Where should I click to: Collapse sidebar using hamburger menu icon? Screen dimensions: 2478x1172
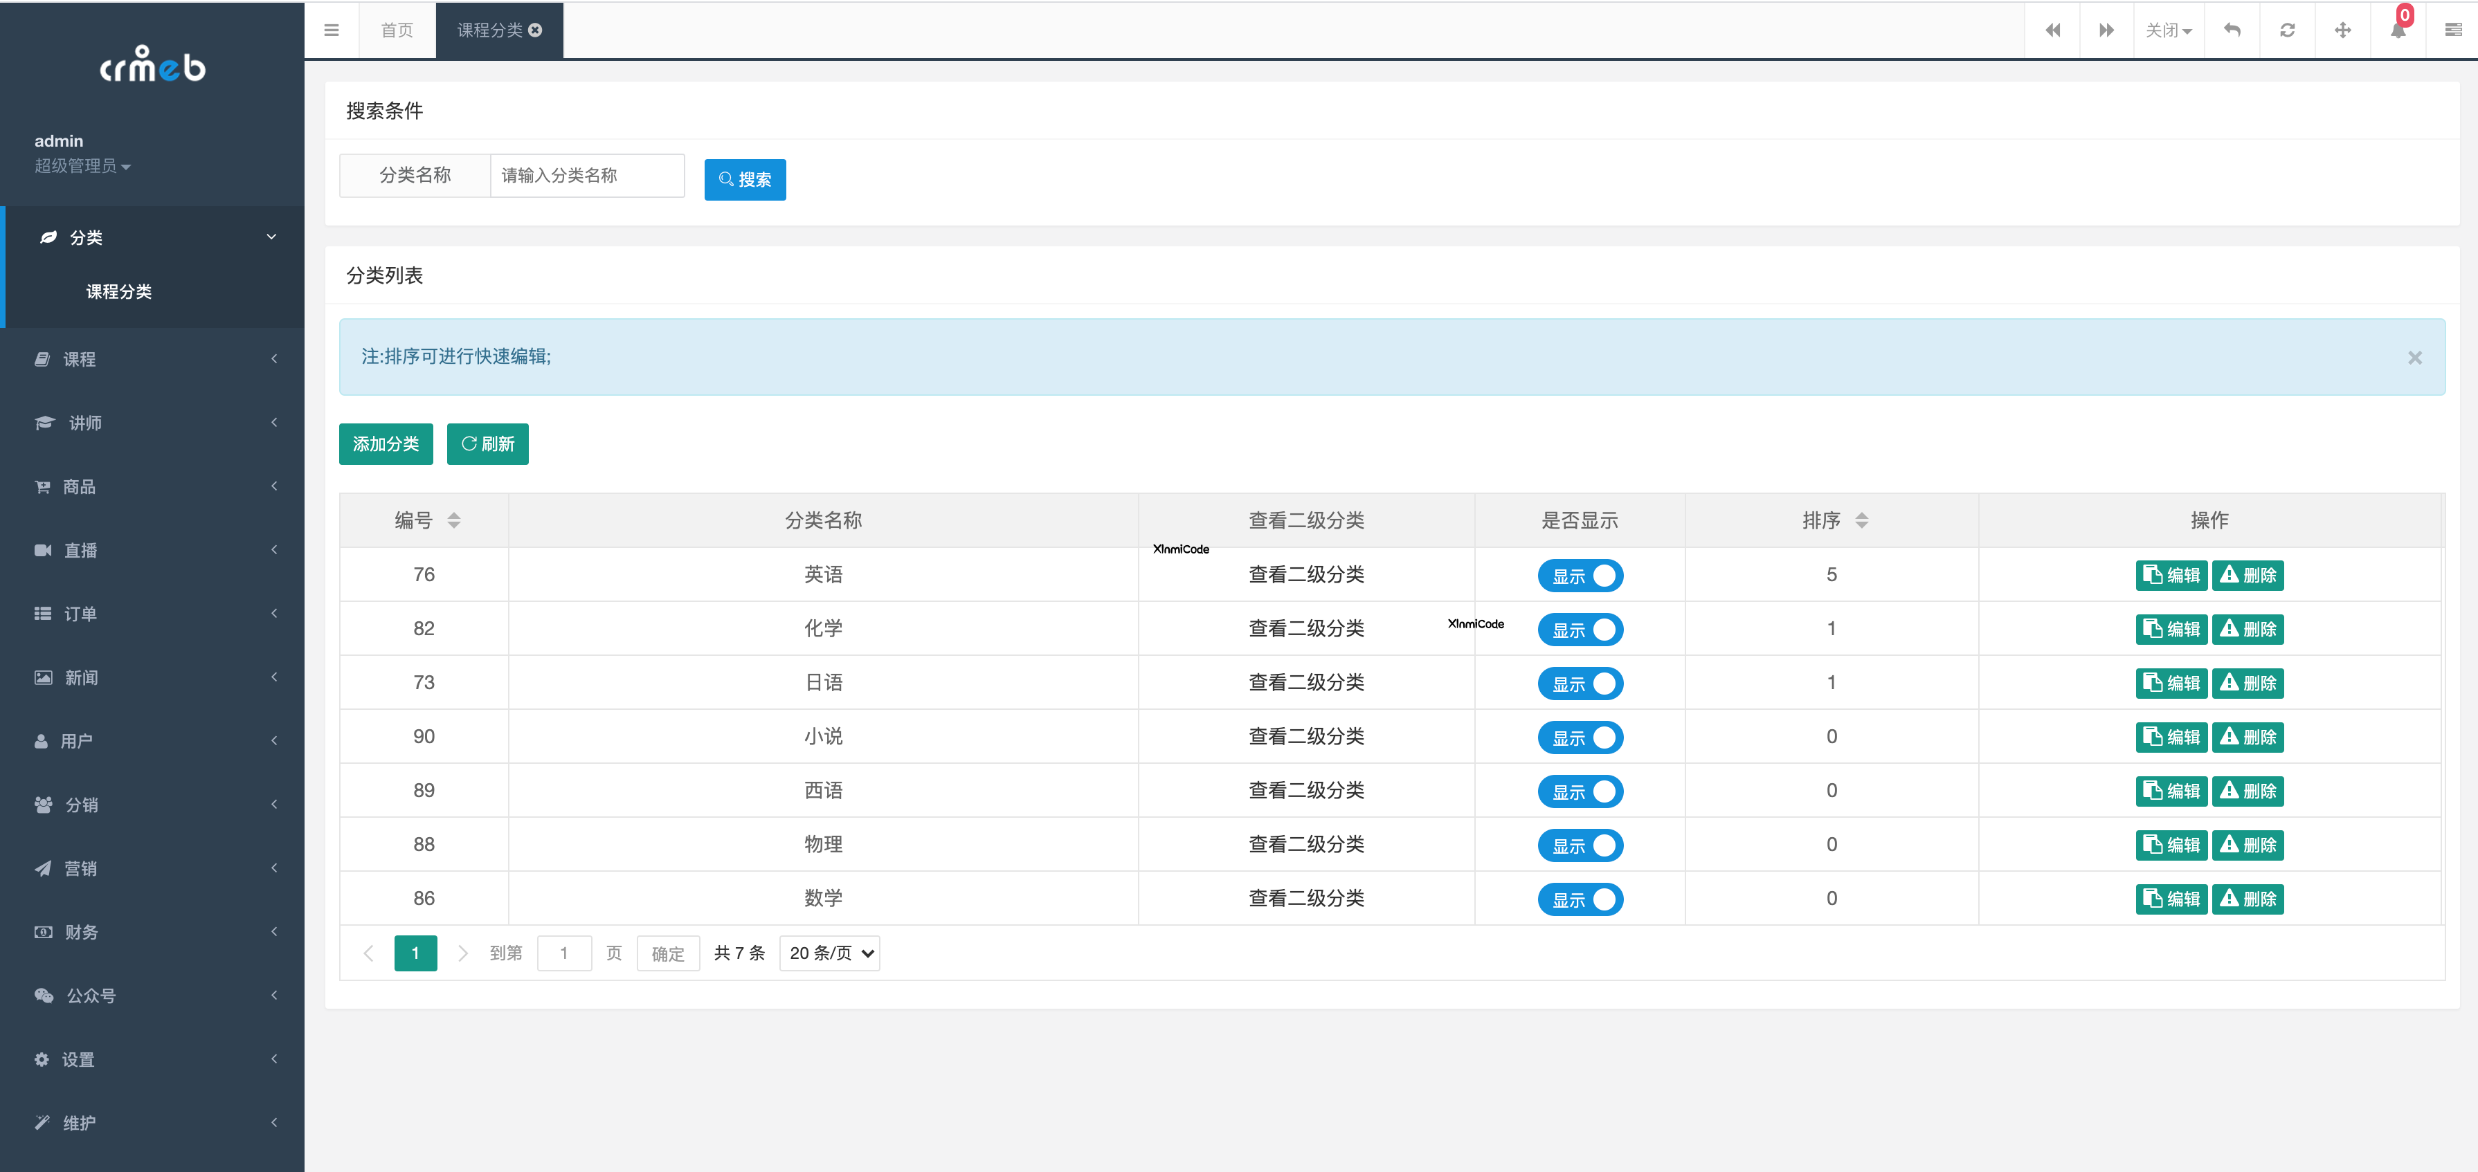(x=332, y=30)
